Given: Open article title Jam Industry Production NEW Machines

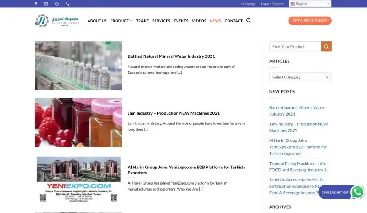Looking at the screenshot, I should coord(174,113).
